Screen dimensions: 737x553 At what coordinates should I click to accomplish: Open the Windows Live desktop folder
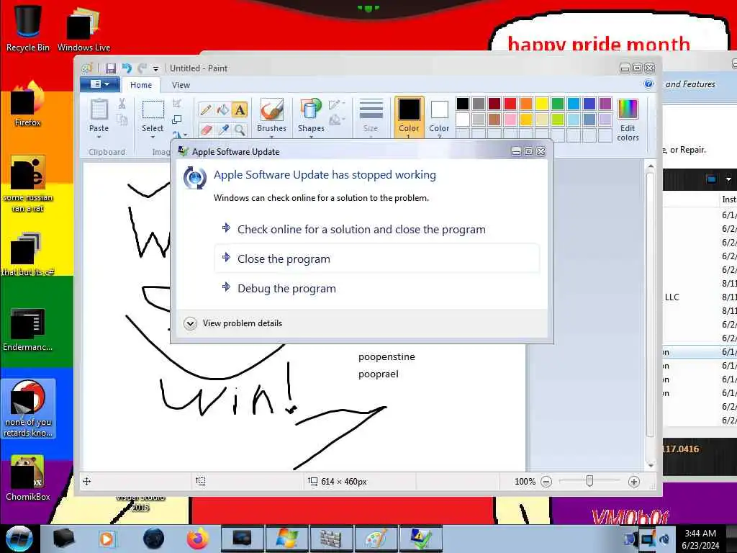[x=83, y=27]
